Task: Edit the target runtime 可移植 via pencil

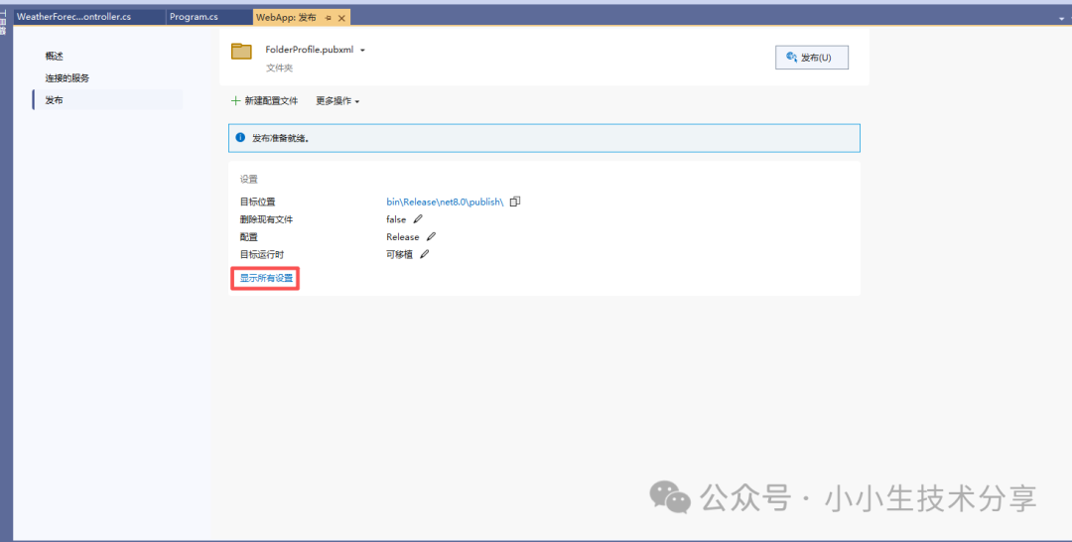Action: tap(425, 254)
